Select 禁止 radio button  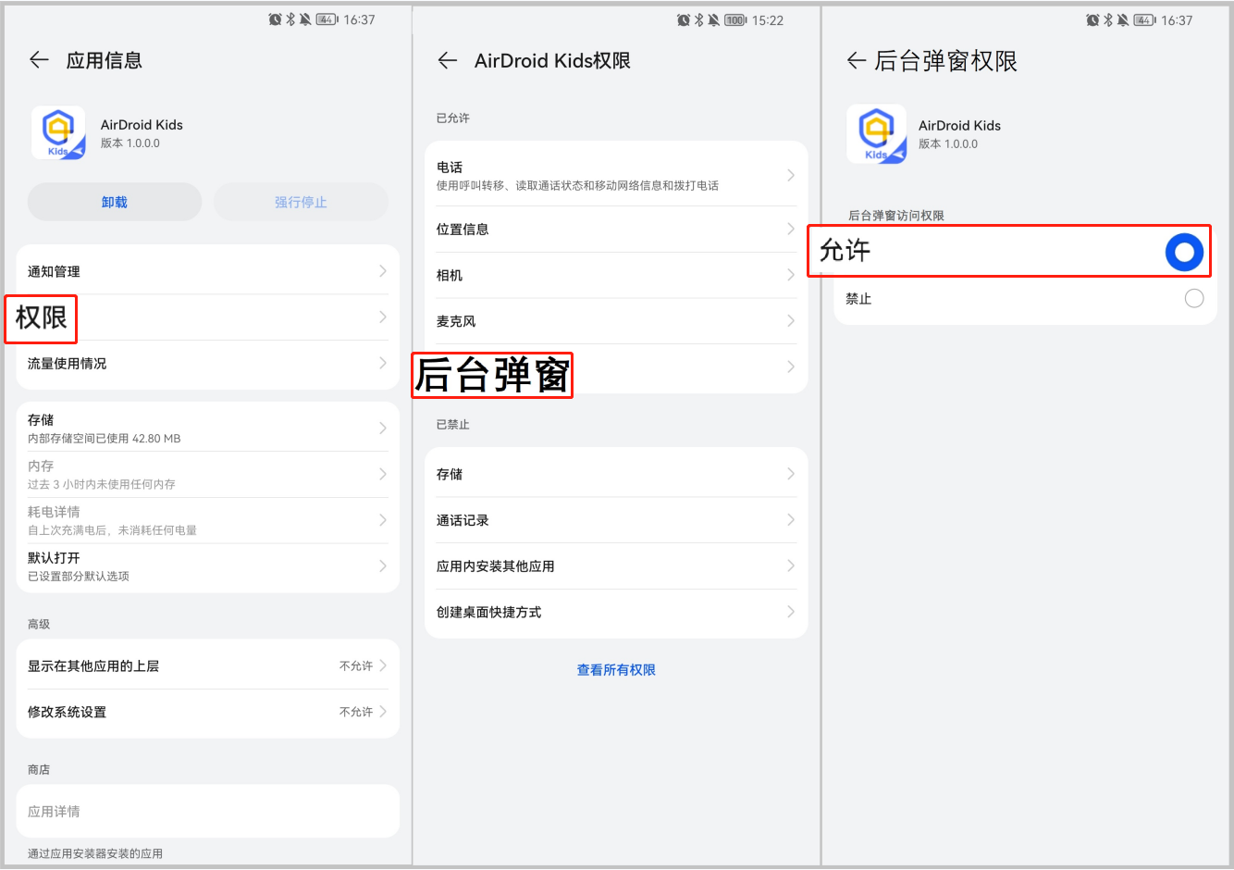pos(1194,298)
